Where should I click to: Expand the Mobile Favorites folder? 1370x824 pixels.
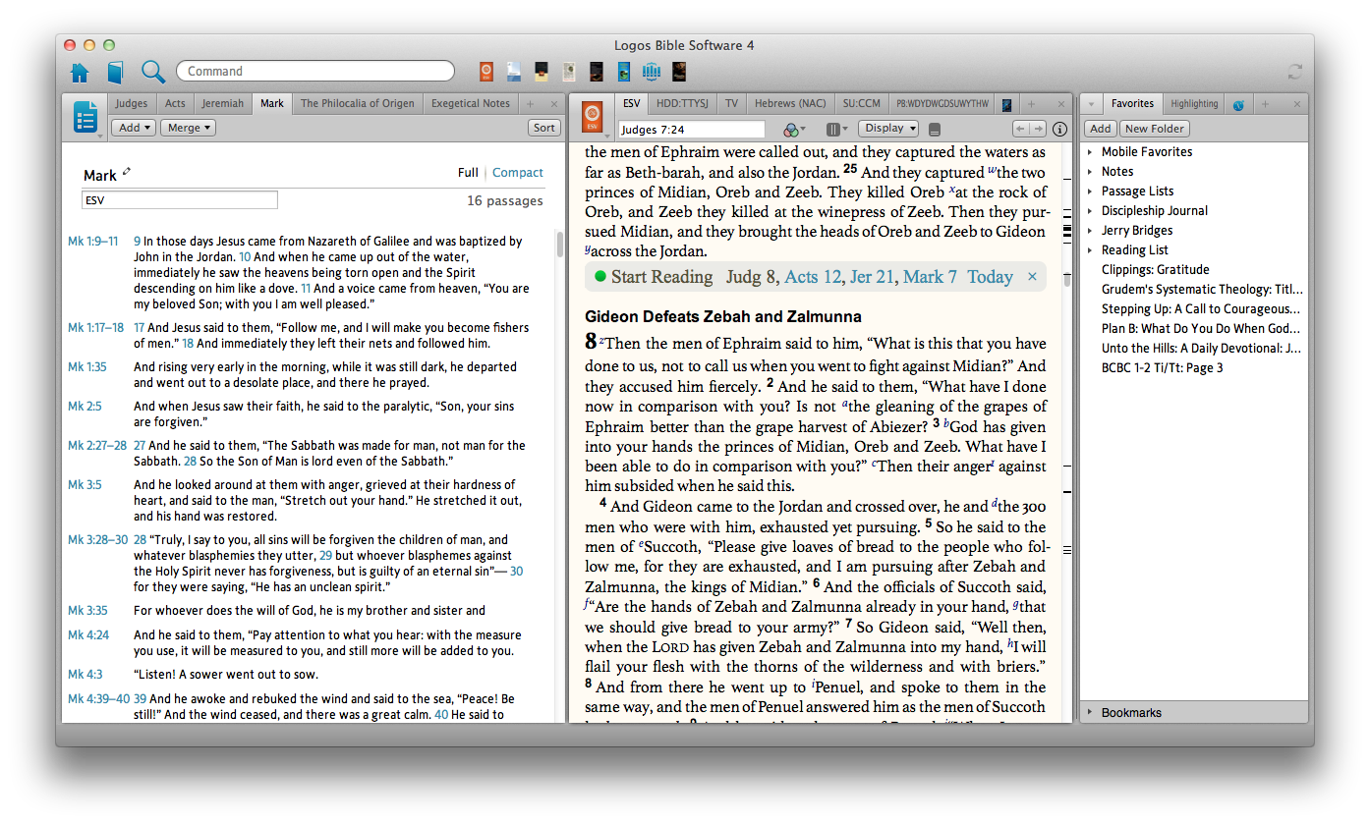click(1090, 152)
